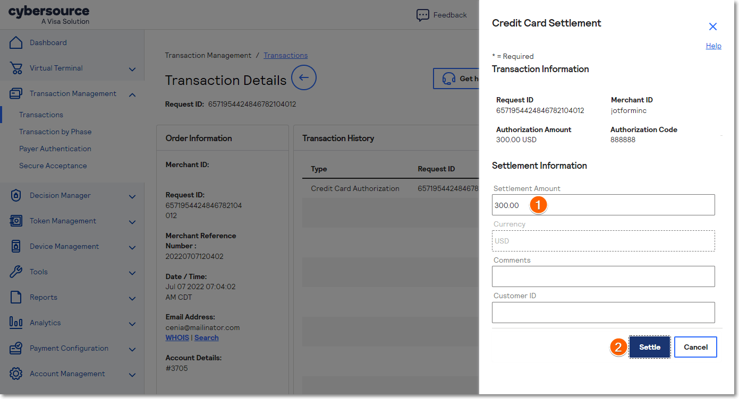Click the Tools wrench icon

coord(16,272)
